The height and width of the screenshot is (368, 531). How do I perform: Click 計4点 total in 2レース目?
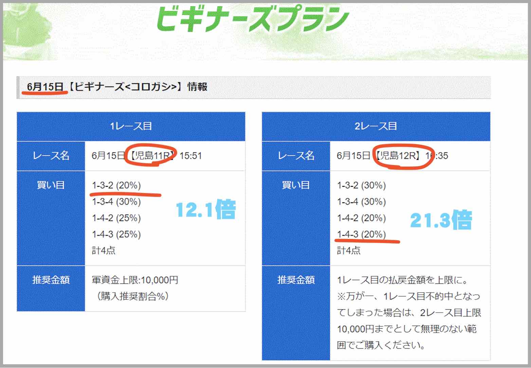pyautogui.click(x=349, y=251)
